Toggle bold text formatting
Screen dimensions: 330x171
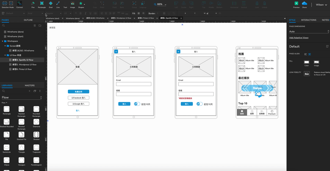(x=80, y=13)
